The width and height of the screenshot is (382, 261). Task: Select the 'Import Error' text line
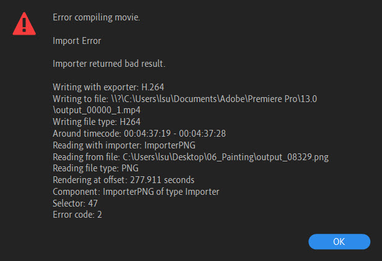click(x=77, y=41)
